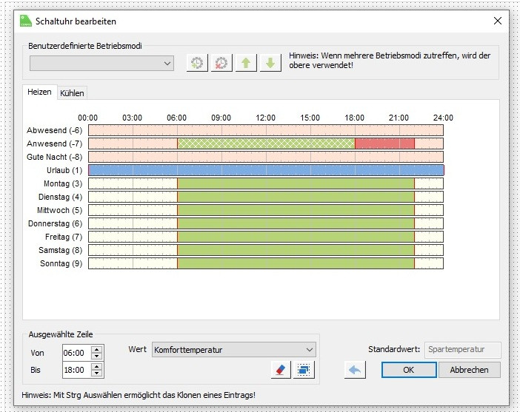Click the Abwesend (-6) row label

coord(54,130)
